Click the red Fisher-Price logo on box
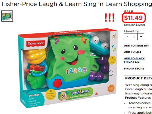The width and height of the screenshot is (152, 114). click(x=36, y=44)
